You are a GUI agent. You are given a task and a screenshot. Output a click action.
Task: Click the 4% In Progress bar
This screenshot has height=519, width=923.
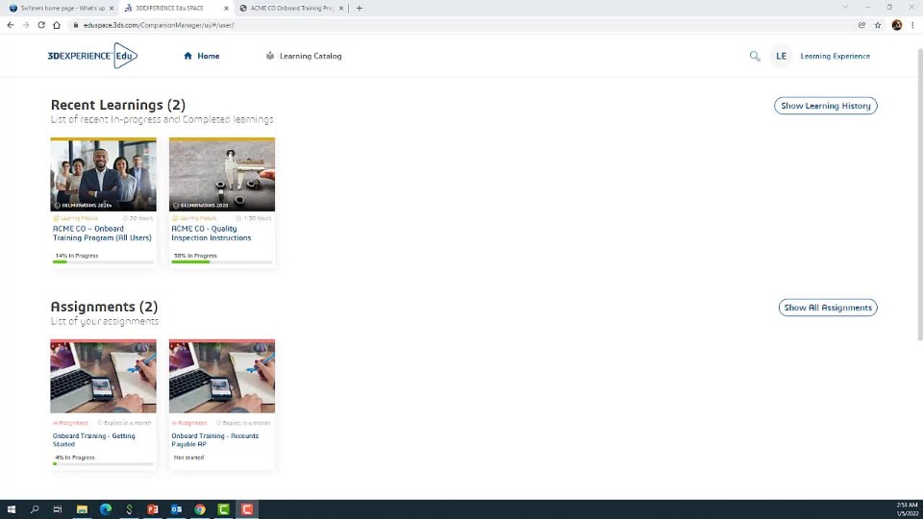click(103, 463)
